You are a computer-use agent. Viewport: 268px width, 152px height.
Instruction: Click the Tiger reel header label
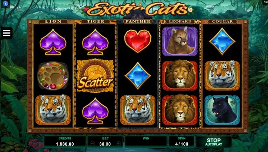95,22
